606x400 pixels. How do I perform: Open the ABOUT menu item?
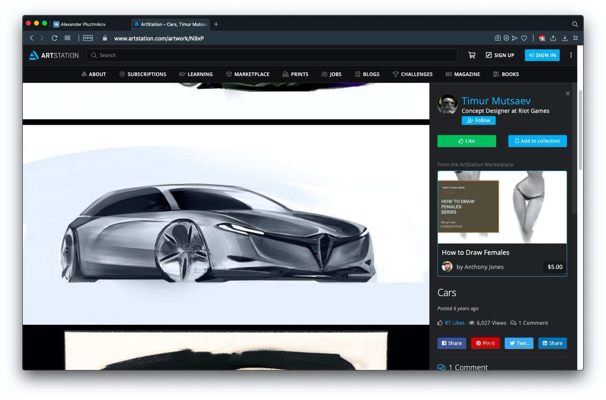click(x=94, y=74)
